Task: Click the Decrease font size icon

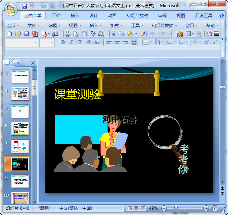Action: coord(215,42)
